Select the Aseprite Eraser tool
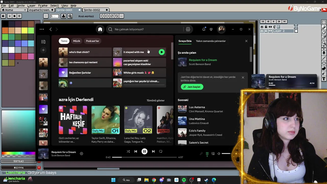 pyautogui.click(x=324, y=32)
